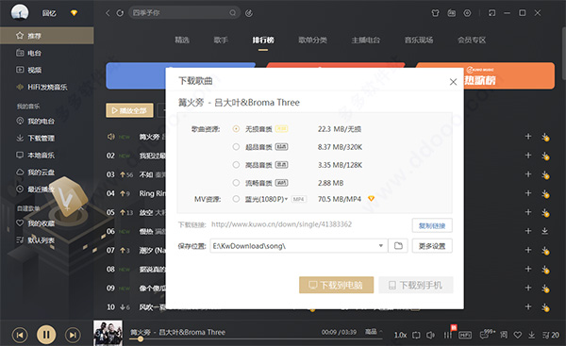Select the MV 蓝光(1080P) radio option
This screenshot has width=566, height=346.
(236, 199)
